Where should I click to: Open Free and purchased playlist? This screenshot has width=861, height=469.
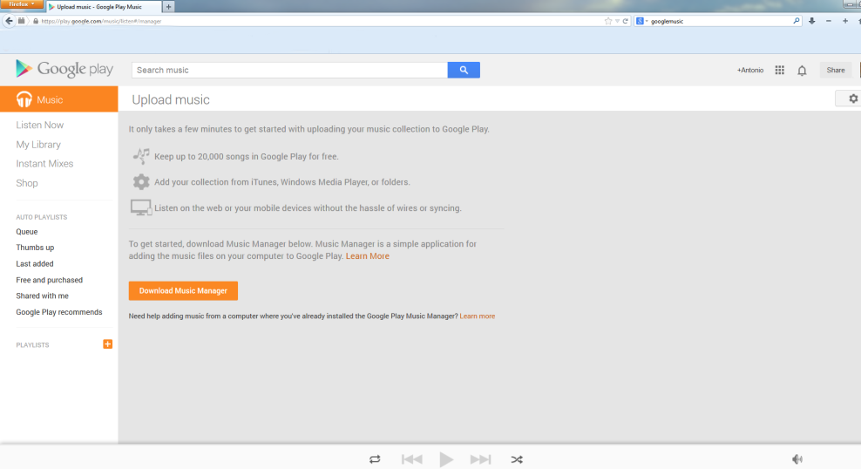coord(50,280)
